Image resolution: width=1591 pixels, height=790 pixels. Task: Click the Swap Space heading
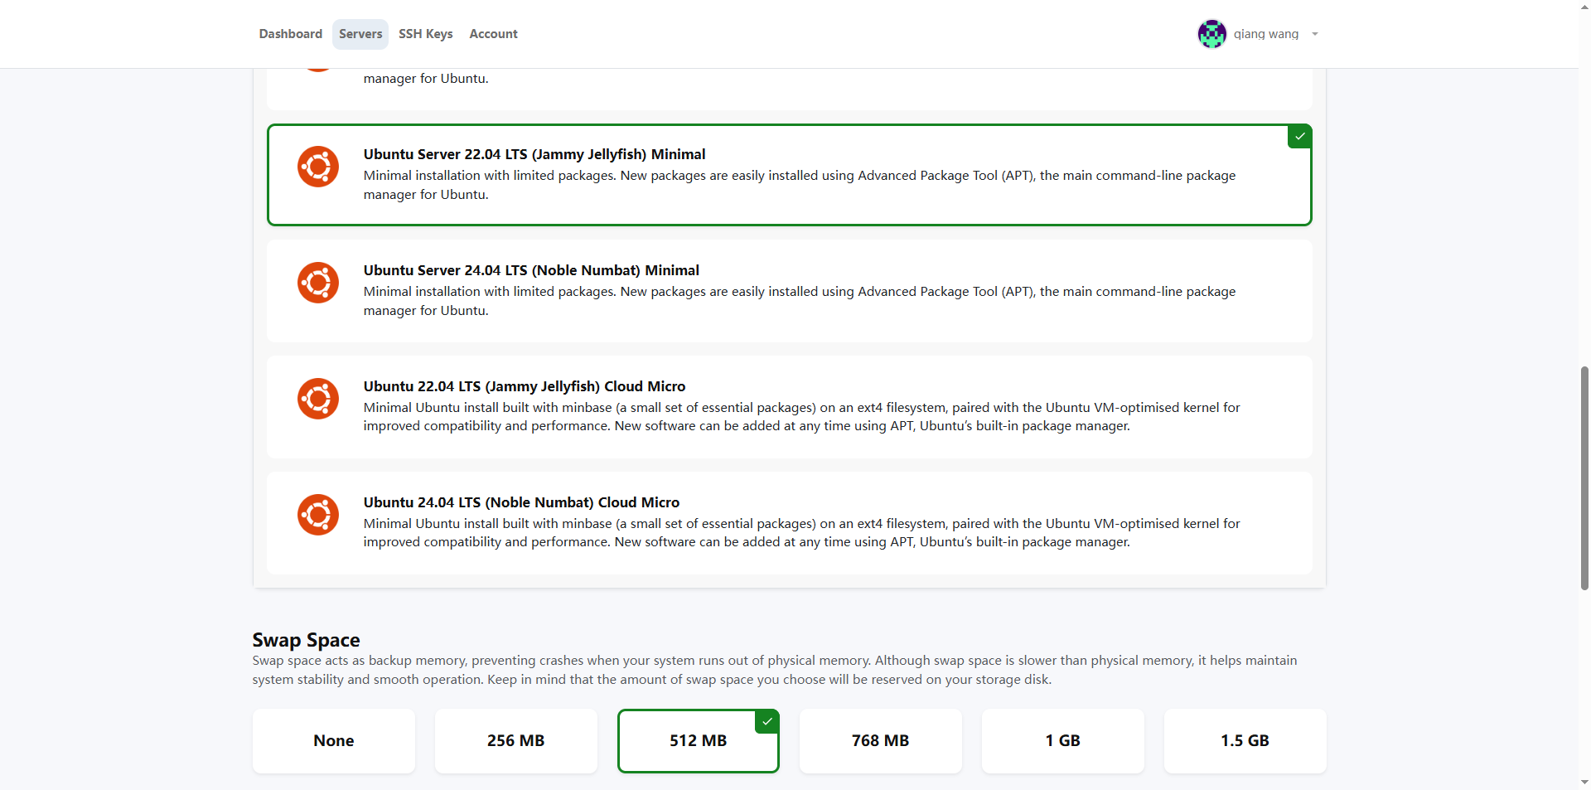coord(306,640)
